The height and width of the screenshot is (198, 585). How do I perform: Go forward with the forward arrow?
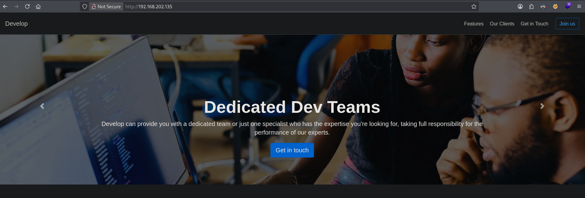[x=16, y=6]
